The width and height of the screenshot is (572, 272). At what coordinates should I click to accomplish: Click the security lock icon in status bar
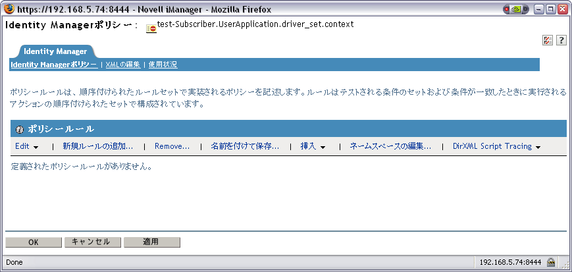pyautogui.click(x=551, y=261)
